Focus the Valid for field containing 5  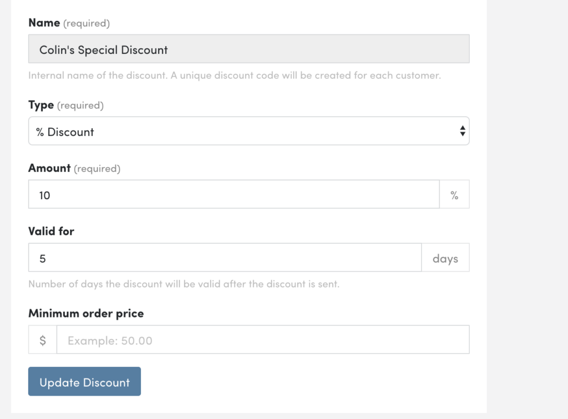(x=225, y=258)
